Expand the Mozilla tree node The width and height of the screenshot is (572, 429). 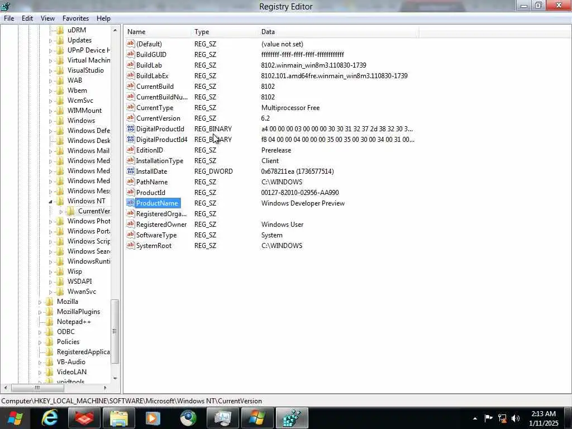click(40, 302)
